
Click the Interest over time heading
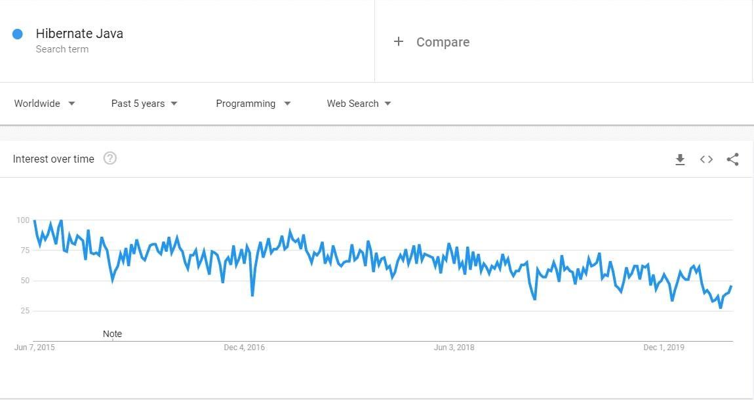(54, 159)
